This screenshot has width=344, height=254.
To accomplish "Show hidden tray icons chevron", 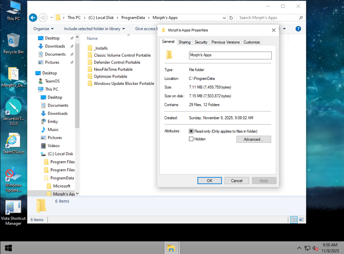I will (x=299, y=248).
